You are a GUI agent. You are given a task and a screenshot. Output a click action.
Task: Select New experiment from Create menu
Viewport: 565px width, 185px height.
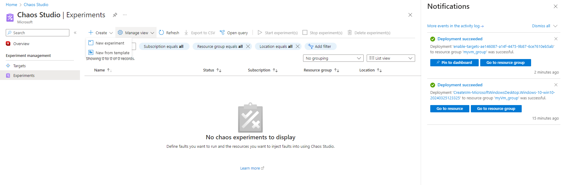(x=110, y=43)
